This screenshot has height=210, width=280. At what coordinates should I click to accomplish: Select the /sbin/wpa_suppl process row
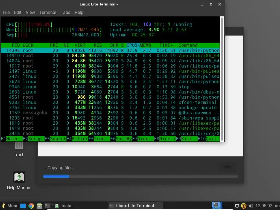tap(110, 118)
